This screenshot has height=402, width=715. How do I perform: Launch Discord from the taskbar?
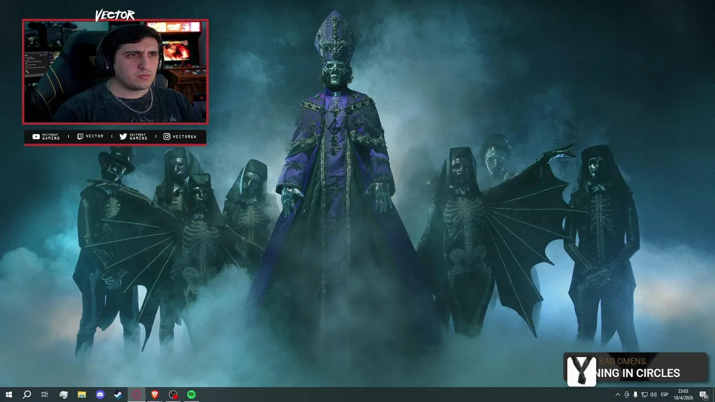coord(100,395)
